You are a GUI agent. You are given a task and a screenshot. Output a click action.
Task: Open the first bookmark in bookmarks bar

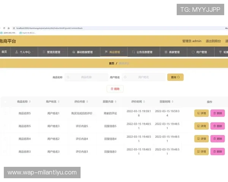click(x=8, y=33)
